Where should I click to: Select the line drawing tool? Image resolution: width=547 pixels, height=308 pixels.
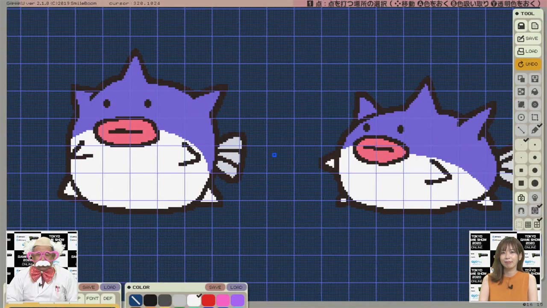coord(521,130)
